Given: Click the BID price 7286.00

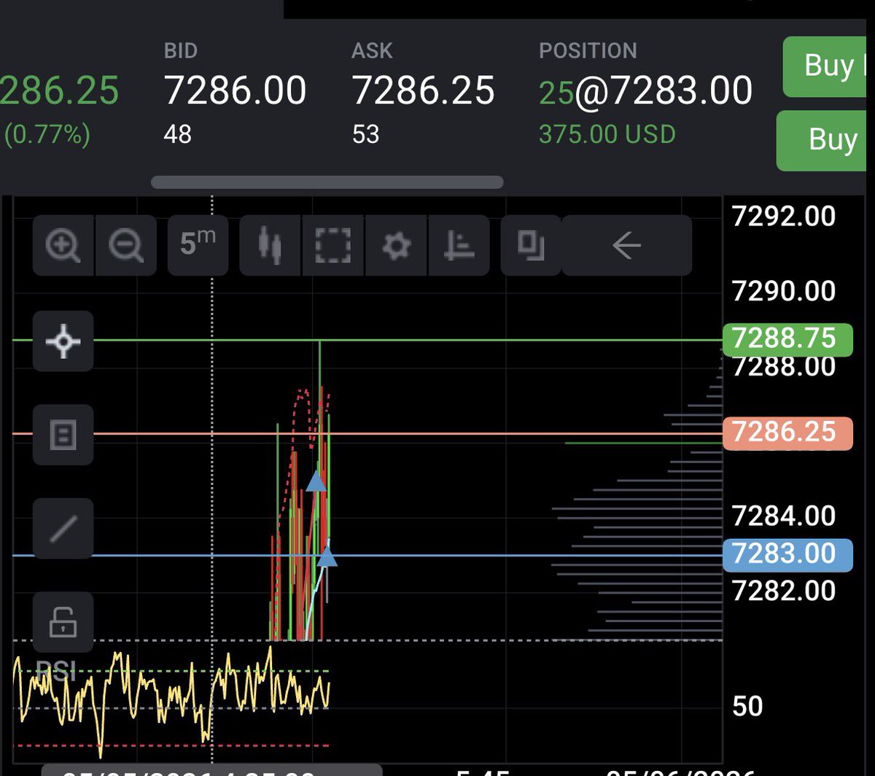Looking at the screenshot, I should tap(235, 92).
